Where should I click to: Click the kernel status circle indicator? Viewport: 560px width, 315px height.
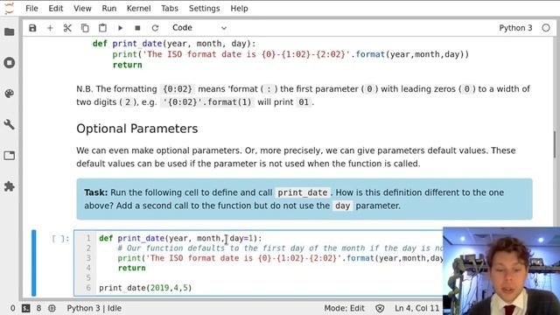[546, 28]
